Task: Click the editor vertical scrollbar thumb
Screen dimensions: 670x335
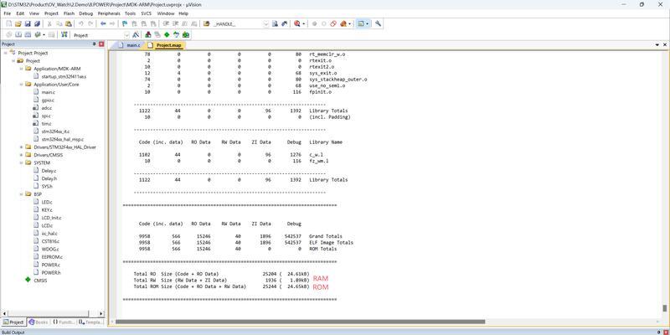Action: coord(664,308)
